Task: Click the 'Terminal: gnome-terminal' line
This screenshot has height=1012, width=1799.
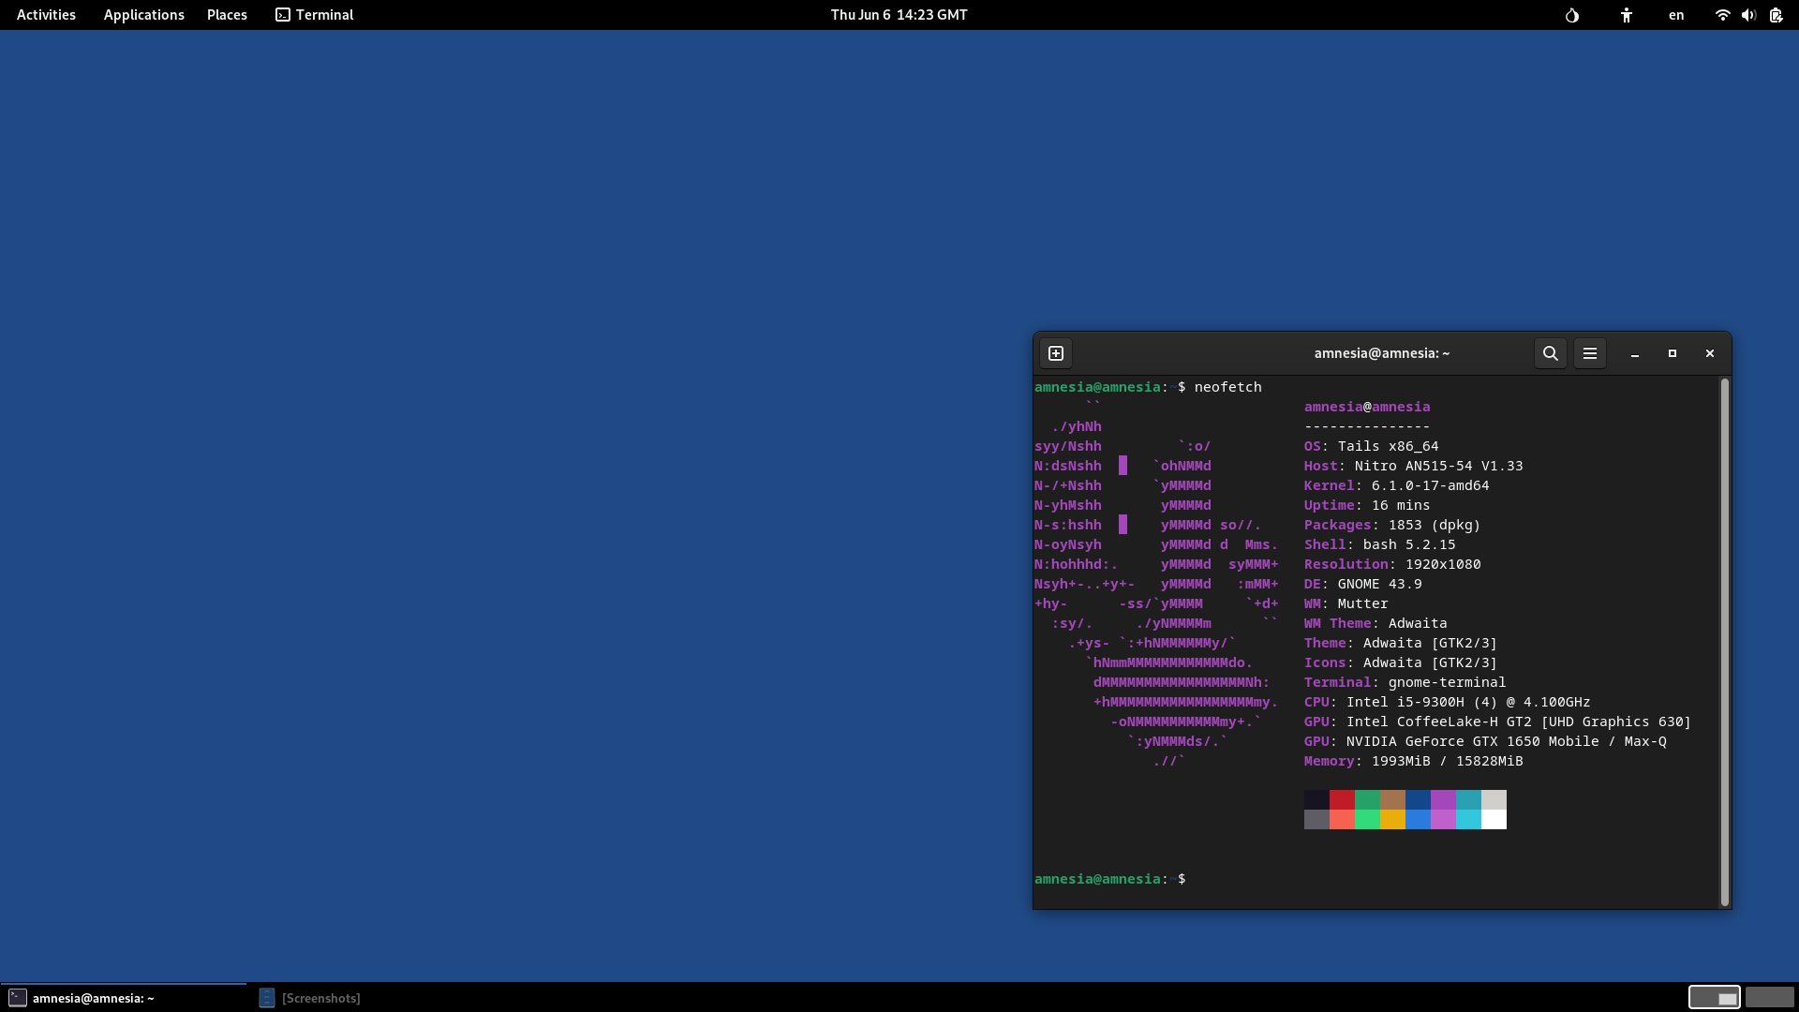Action: pos(1405,682)
